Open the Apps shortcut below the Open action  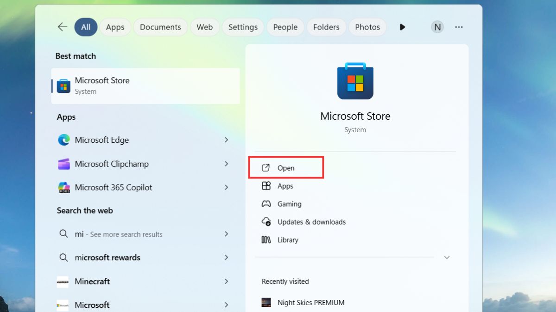(x=278, y=186)
